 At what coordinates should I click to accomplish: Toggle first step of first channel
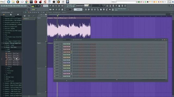click(x=73, y=44)
